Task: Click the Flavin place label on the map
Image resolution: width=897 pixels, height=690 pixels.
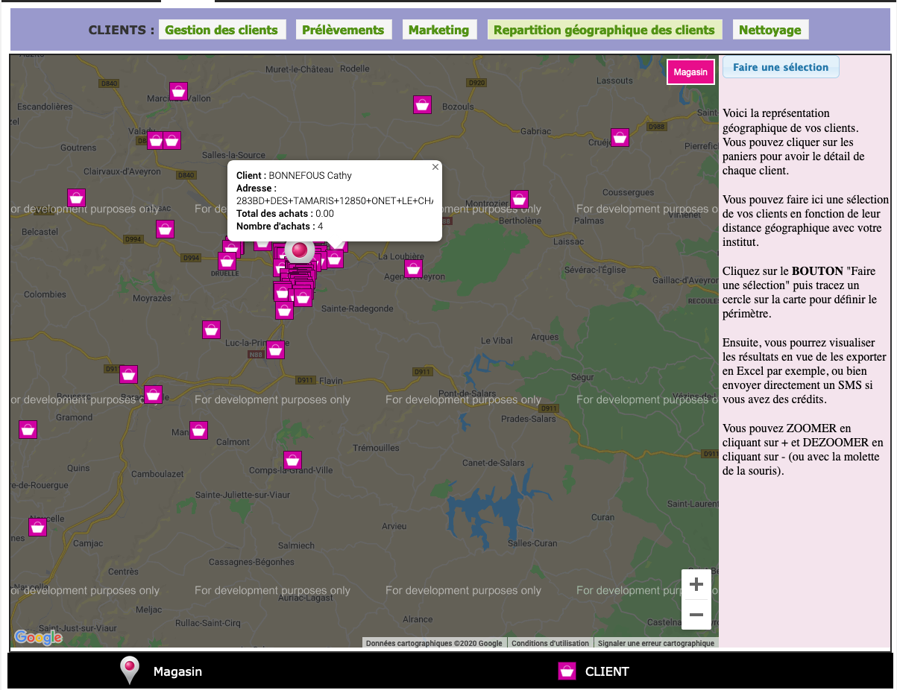Action: click(331, 381)
